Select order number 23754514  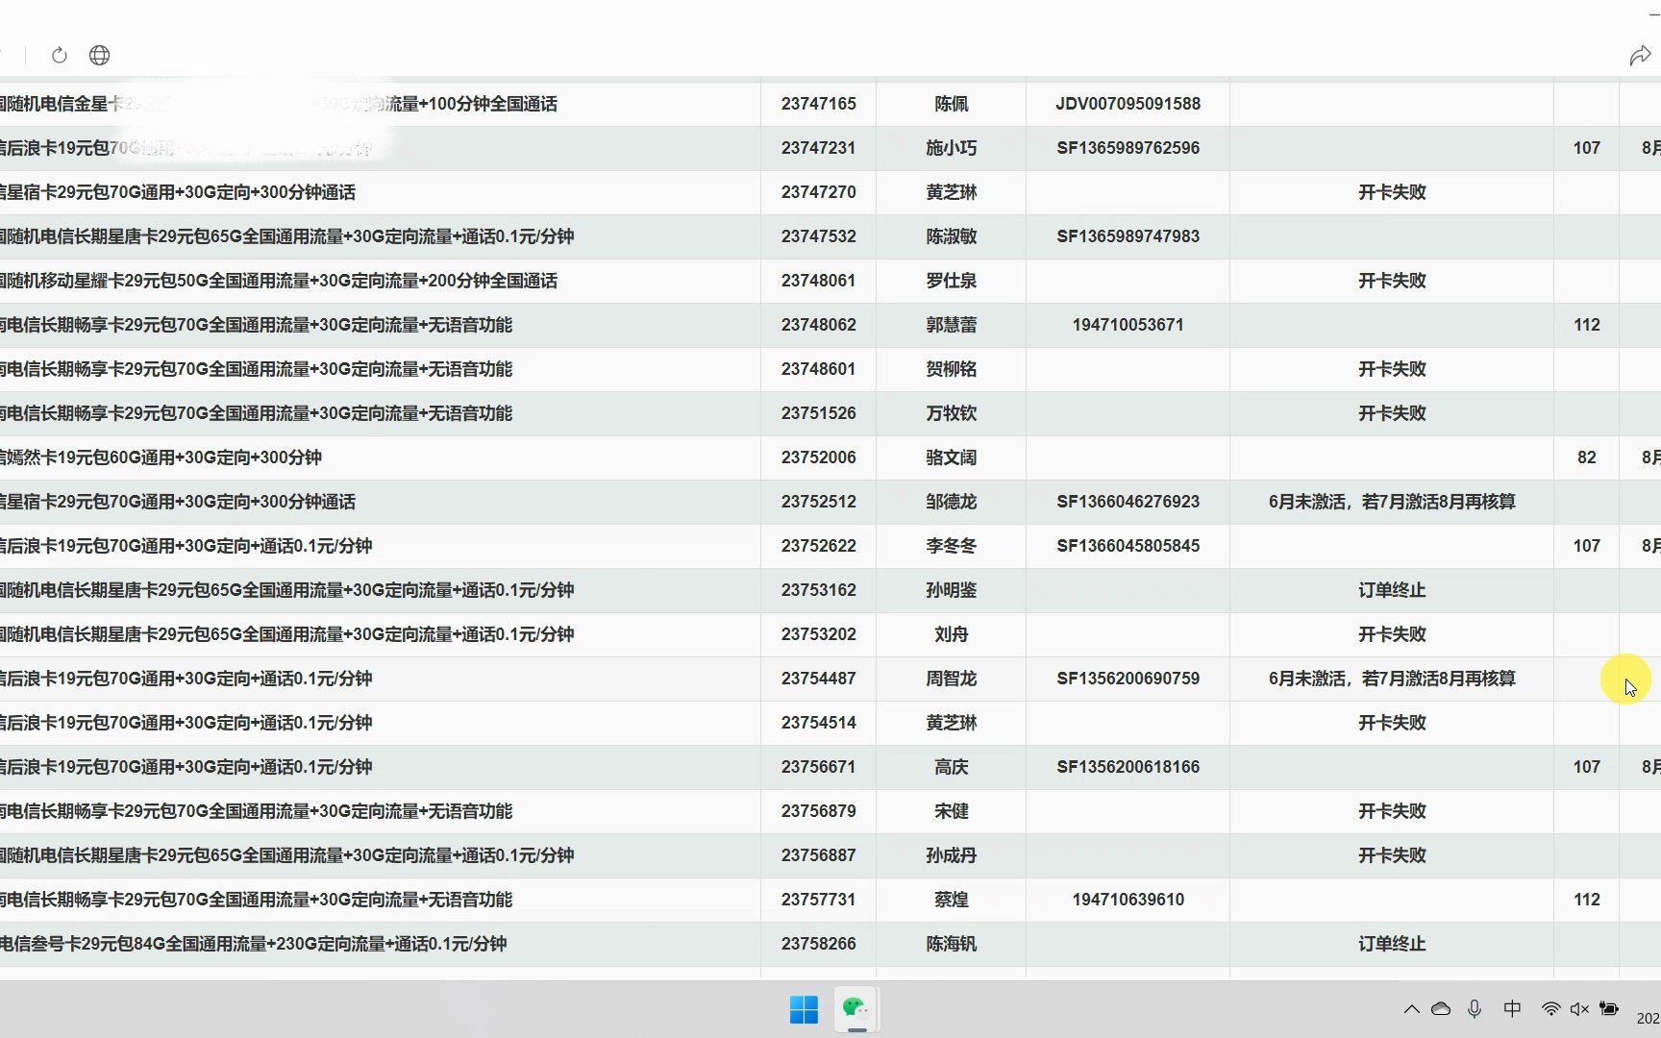pos(819,723)
